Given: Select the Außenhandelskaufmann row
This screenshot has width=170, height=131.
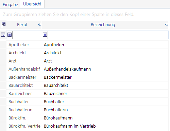Looking at the screenshot, I should (x=87, y=69).
